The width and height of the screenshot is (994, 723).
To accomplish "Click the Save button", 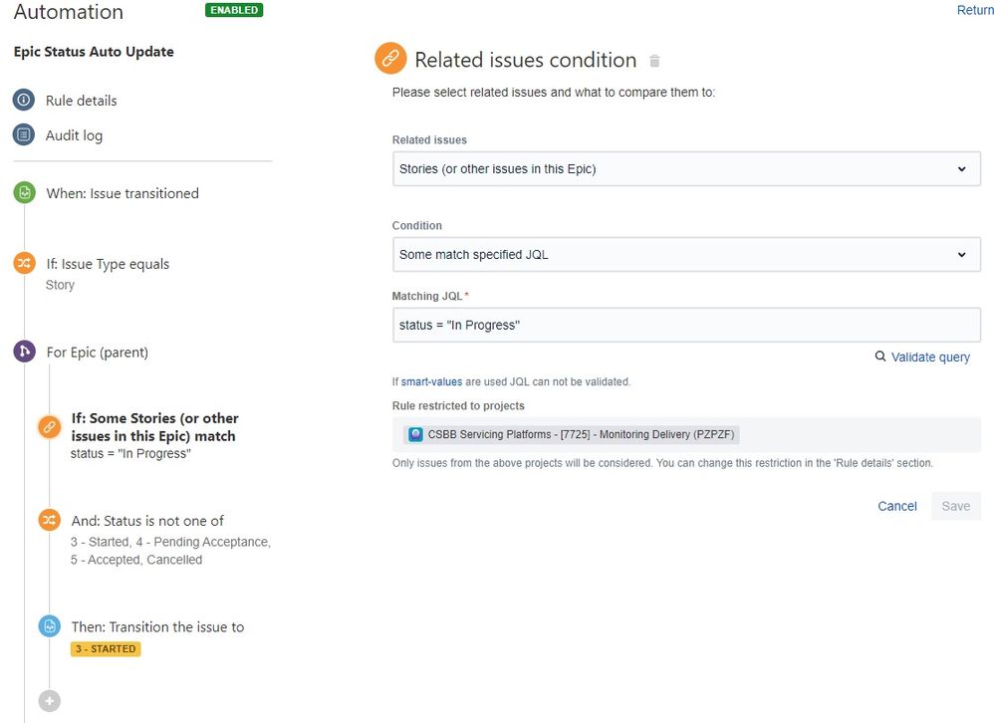I will (956, 506).
